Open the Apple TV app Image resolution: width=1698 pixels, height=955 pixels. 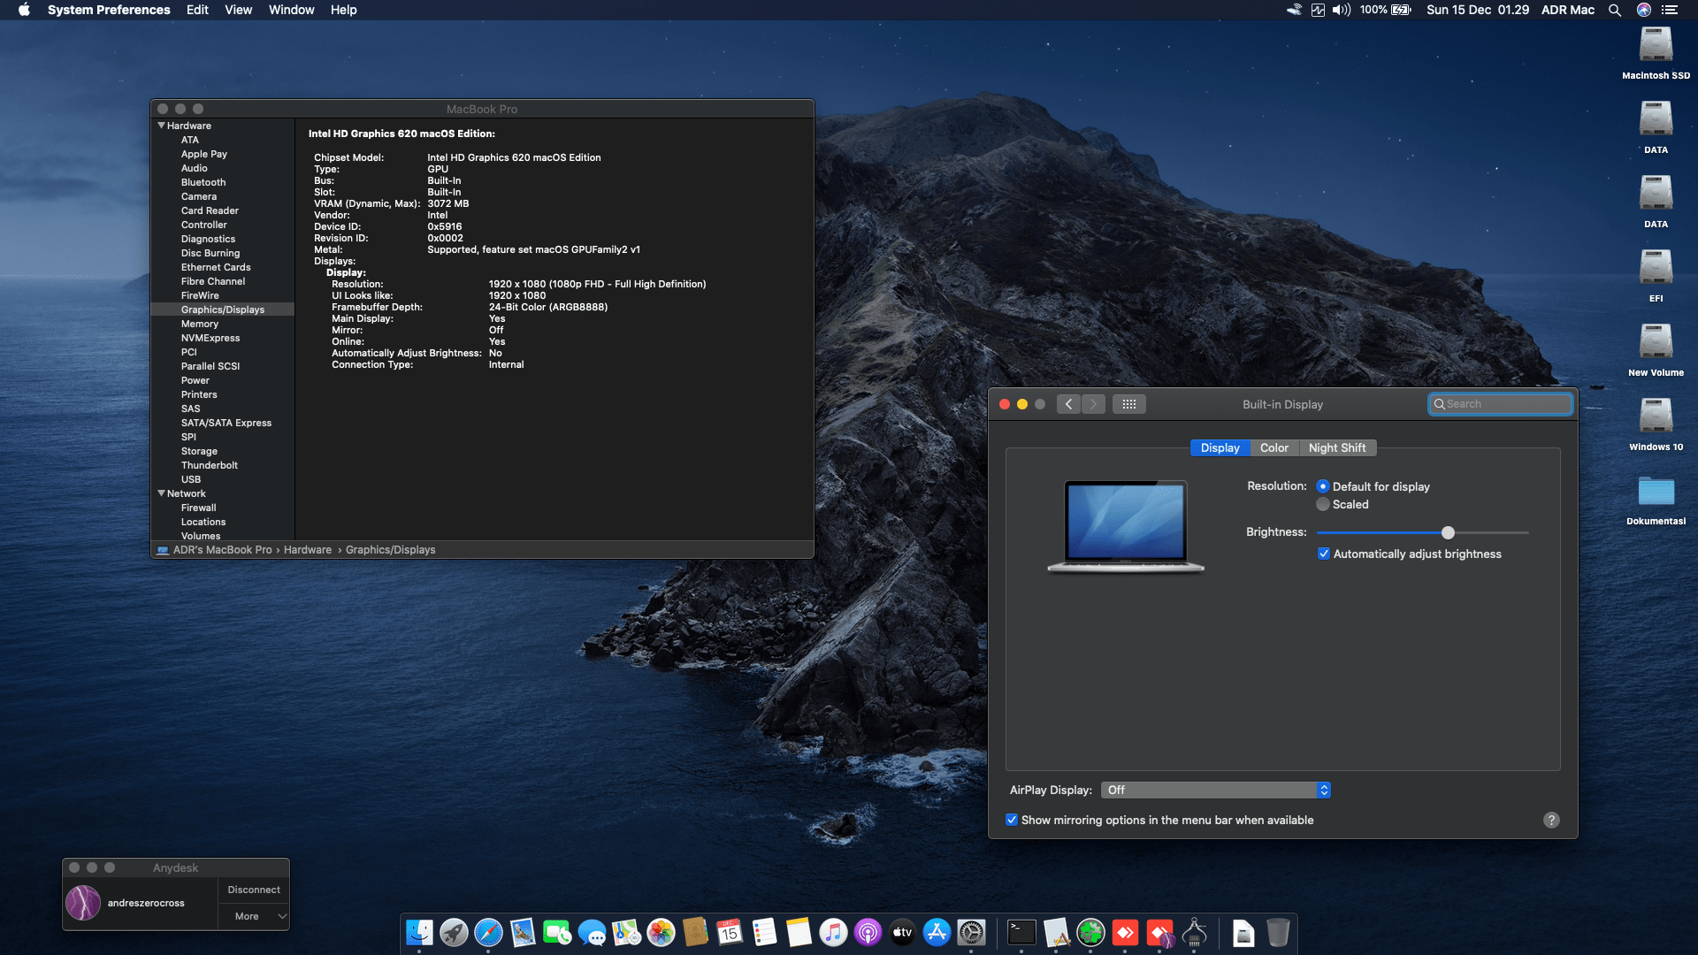tap(902, 933)
